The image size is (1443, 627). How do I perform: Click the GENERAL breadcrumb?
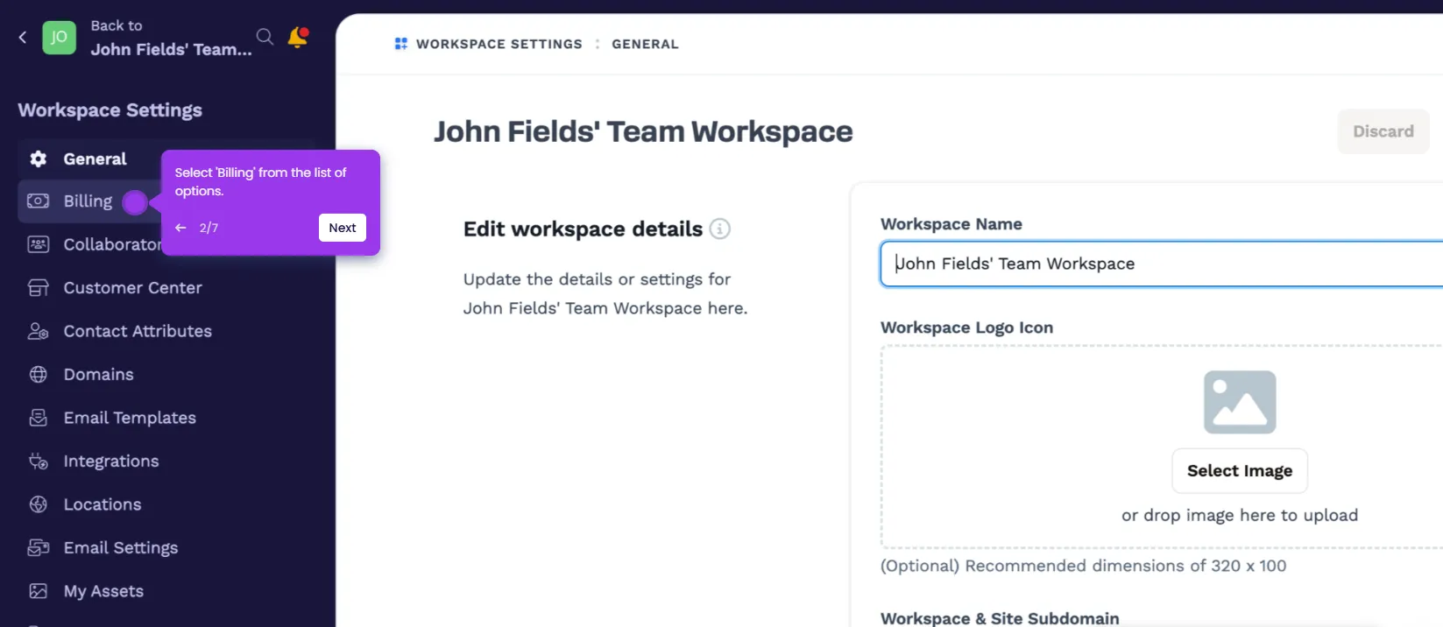click(x=645, y=44)
